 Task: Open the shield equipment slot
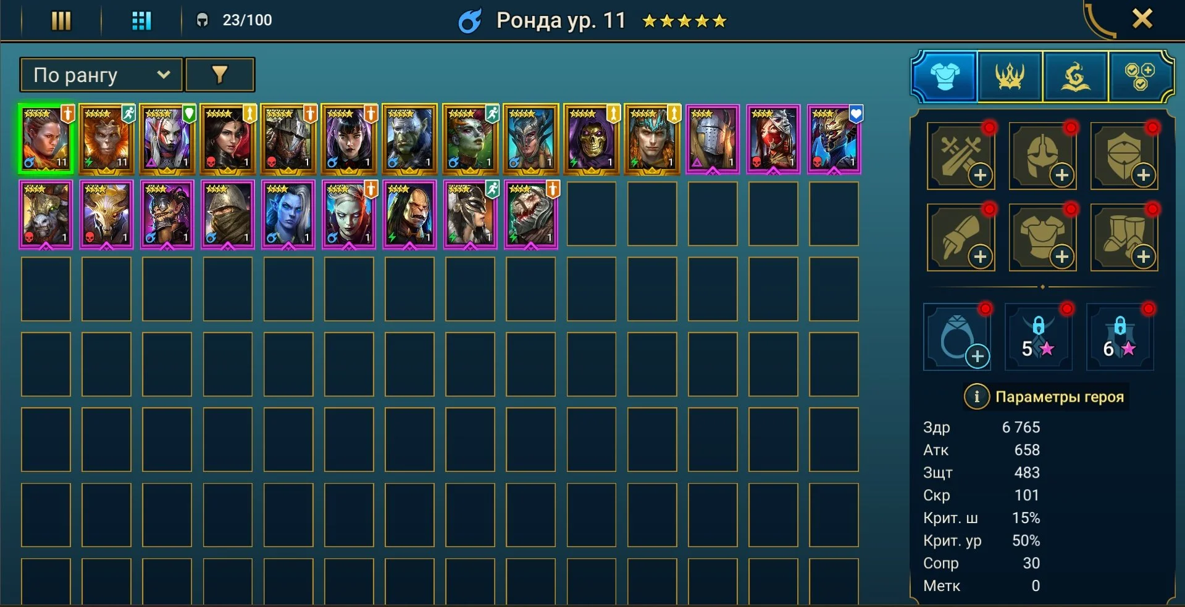point(1124,155)
